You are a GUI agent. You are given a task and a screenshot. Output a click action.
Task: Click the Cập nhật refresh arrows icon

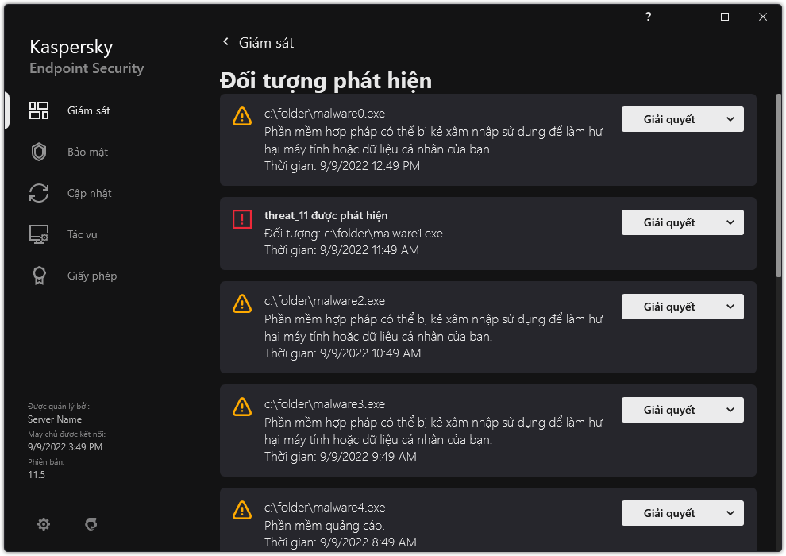39,193
